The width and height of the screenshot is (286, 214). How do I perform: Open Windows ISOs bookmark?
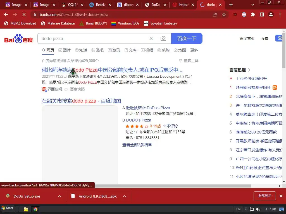point(125,23)
